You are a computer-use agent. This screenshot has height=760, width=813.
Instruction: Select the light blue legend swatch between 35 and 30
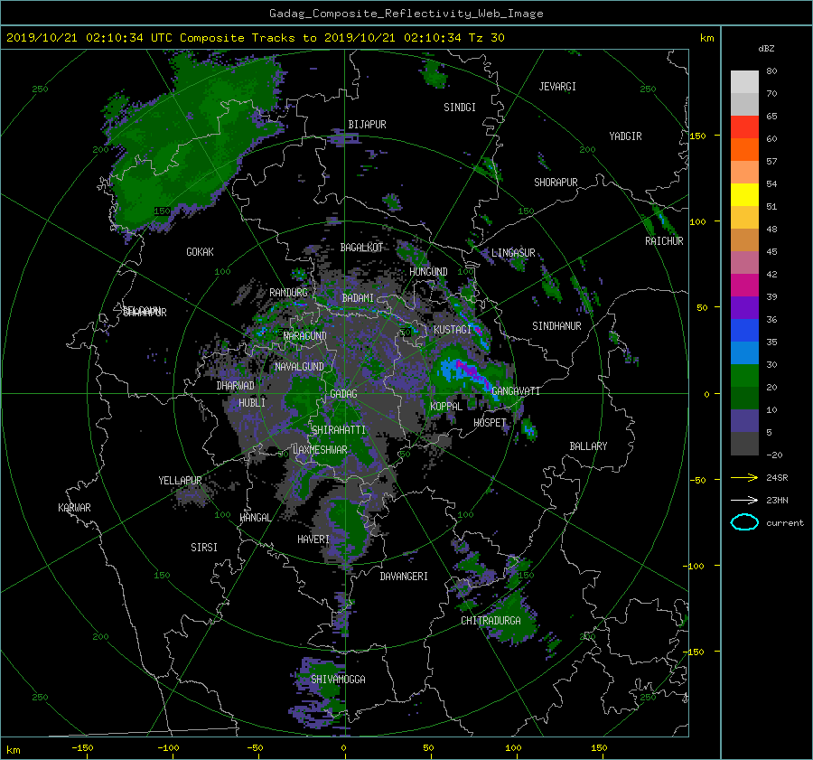click(744, 352)
